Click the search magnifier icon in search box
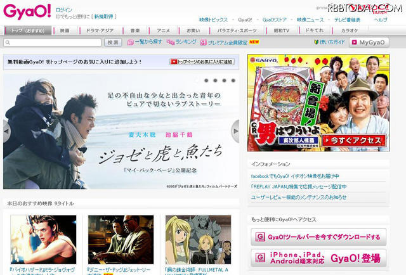This screenshot has height=275, width=406. (8, 42)
